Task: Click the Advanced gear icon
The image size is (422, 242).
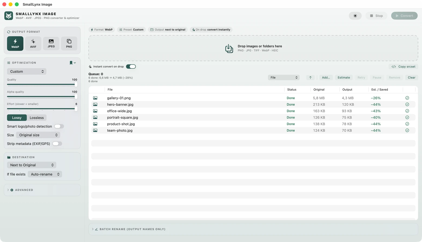Action: (12, 190)
